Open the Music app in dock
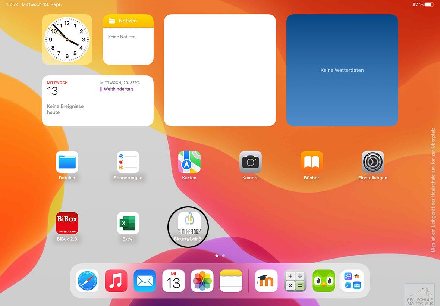Image resolution: width=440 pixels, height=306 pixels. [x=116, y=281]
